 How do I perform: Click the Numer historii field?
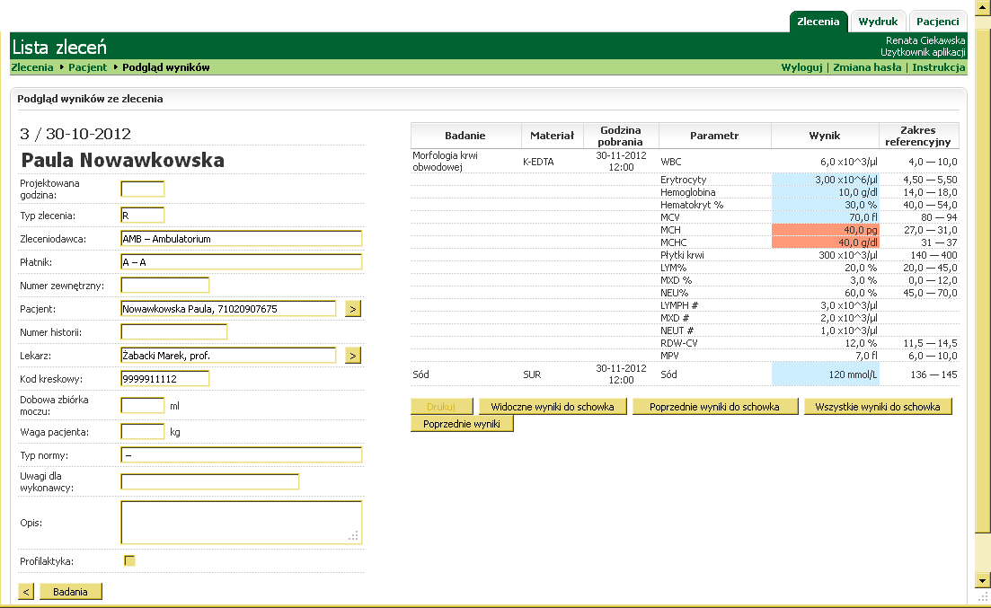(x=173, y=332)
